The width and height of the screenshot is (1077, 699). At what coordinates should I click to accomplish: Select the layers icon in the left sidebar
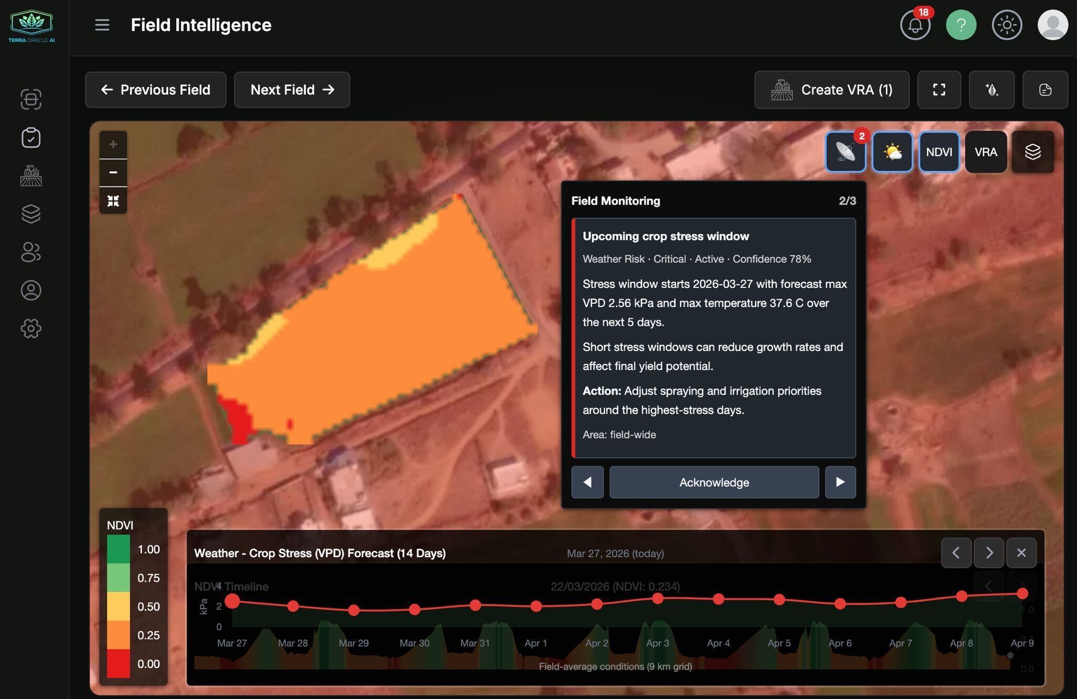pos(31,214)
